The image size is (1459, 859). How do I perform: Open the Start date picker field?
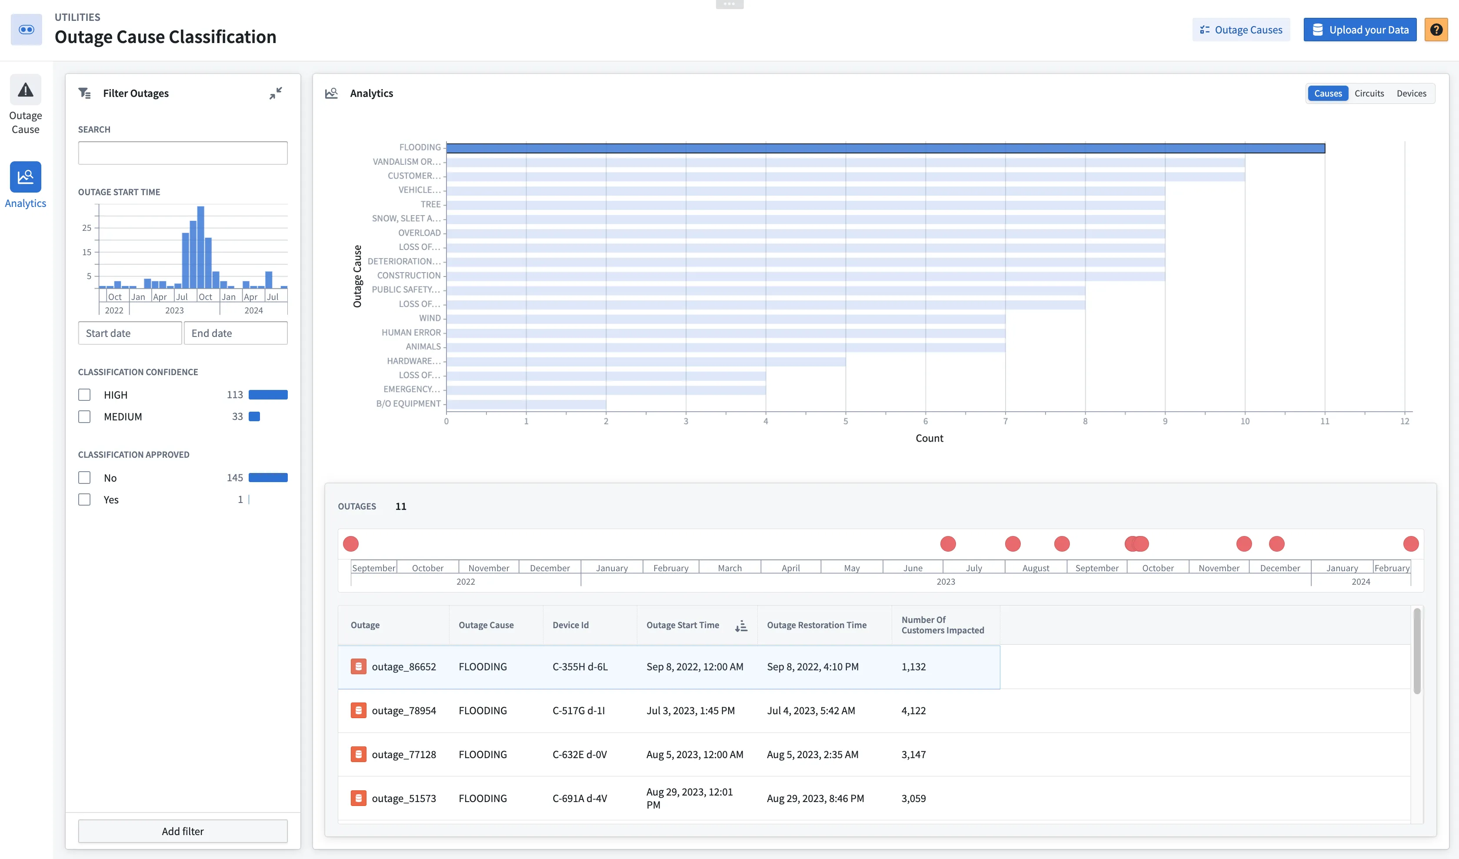click(x=130, y=333)
